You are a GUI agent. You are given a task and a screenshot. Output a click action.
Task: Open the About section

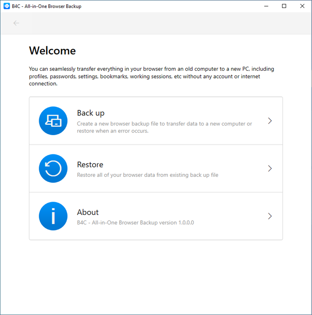point(156,216)
